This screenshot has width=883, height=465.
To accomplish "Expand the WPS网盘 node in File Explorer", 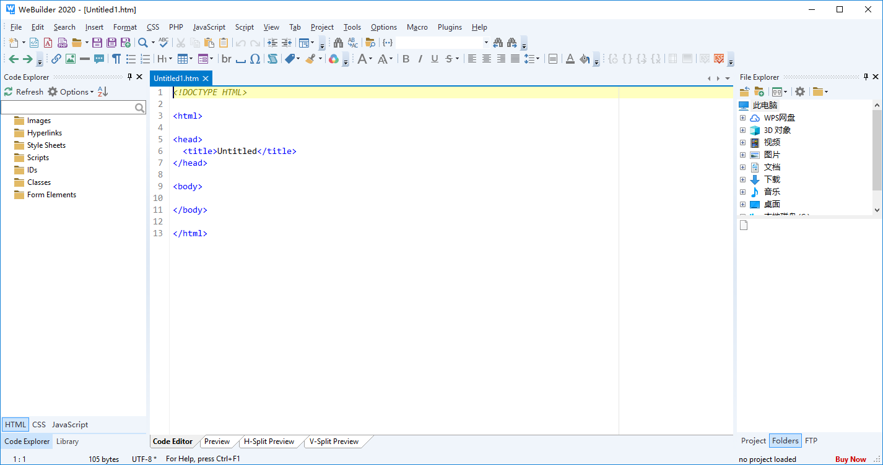I will pos(742,117).
